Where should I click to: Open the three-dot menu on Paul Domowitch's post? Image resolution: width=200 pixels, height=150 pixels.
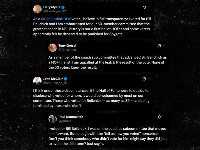(165, 117)
